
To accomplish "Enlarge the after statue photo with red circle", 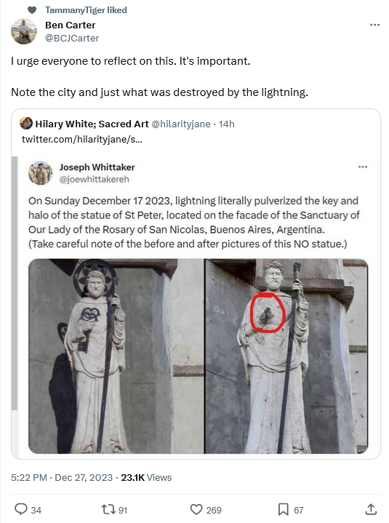I will 286,356.
